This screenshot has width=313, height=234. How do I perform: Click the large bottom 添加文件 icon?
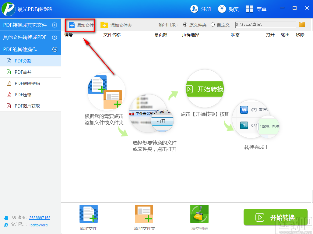89,214
